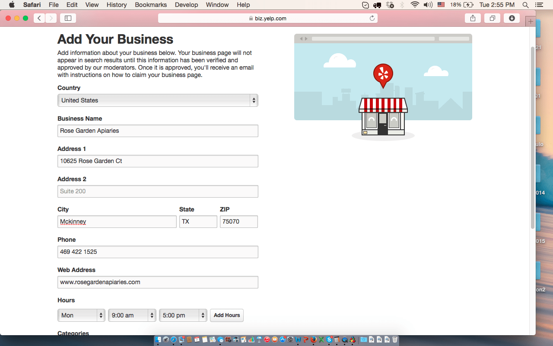Viewport: 553px width, 346px height.
Task: Open the History menu
Action: [x=117, y=5]
